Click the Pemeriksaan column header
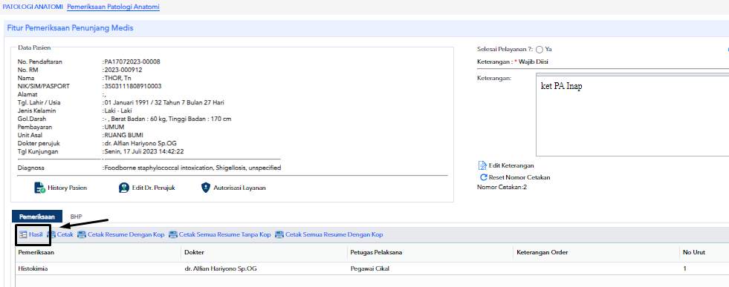The width and height of the screenshot is (729, 287). (x=36, y=253)
